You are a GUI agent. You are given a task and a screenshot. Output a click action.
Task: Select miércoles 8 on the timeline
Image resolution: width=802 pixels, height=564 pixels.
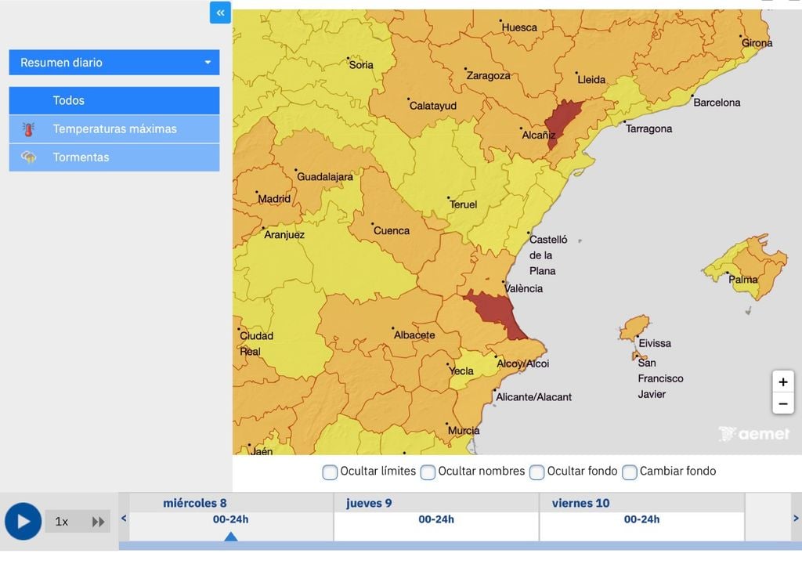pos(195,503)
